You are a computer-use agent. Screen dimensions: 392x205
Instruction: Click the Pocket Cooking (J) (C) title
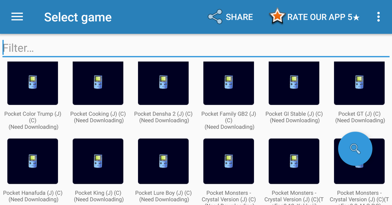click(x=98, y=114)
